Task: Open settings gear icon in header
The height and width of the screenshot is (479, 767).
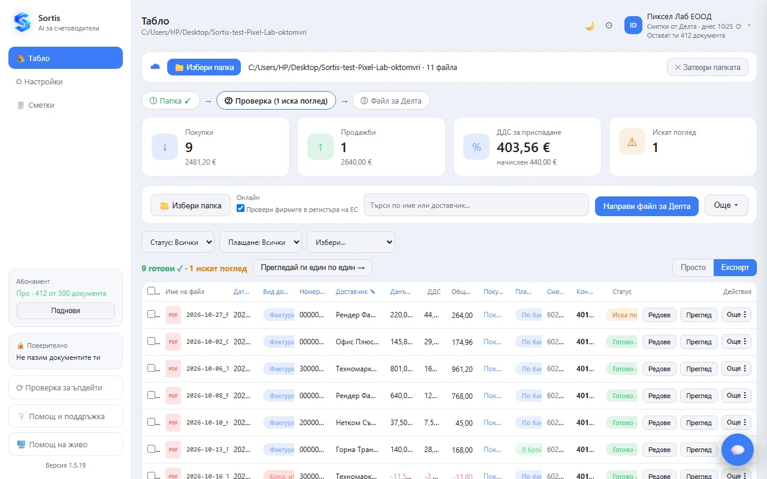Action: [609, 26]
